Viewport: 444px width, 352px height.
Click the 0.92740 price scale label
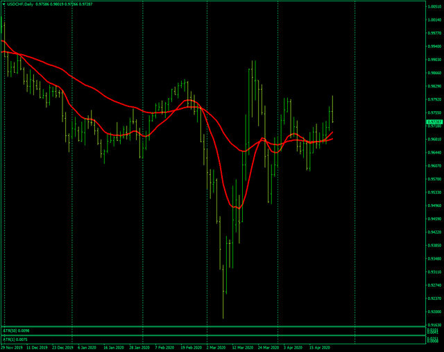click(x=435, y=285)
